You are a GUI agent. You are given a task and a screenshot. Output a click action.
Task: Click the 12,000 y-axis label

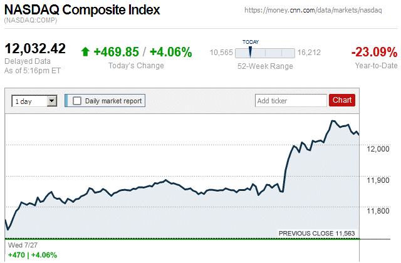coord(379,148)
